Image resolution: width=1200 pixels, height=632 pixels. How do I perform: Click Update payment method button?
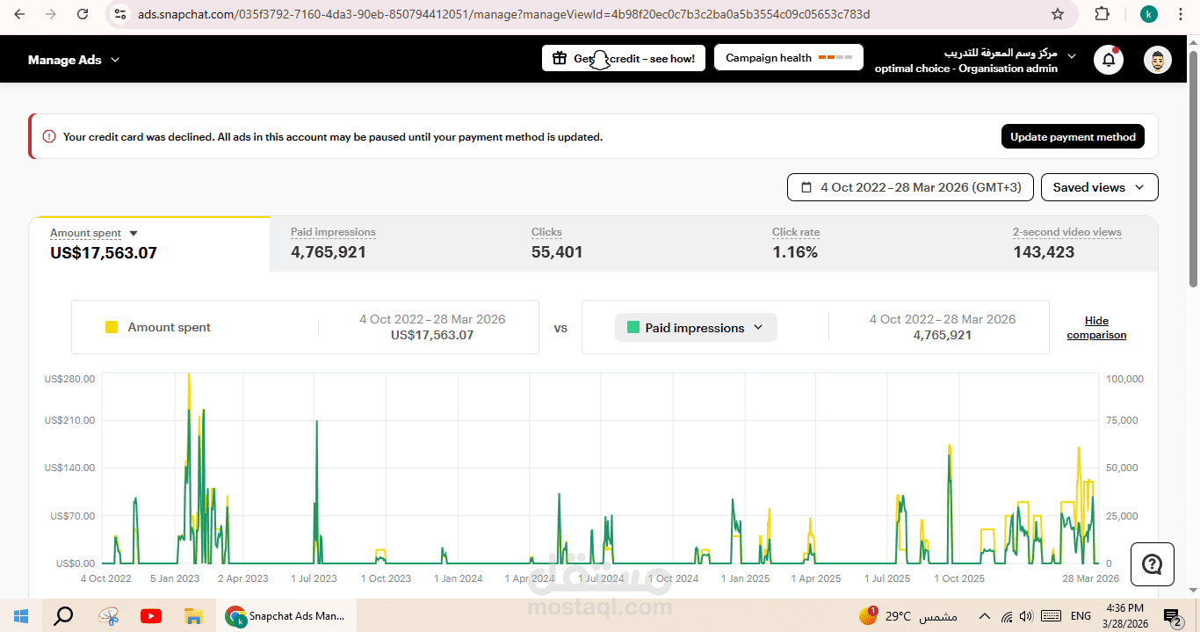1073,136
